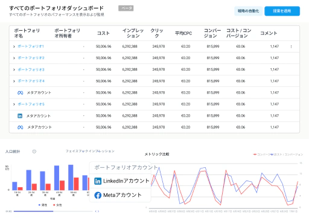Click the right arrow beside the demographics scrollbar
The height and width of the screenshot is (218, 309).
pos(98,211)
